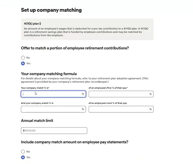Click the 'Include company match amount' question text
The width and height of the screenshot is (193, 164).
pyautogui.click(x=75, y=142)
